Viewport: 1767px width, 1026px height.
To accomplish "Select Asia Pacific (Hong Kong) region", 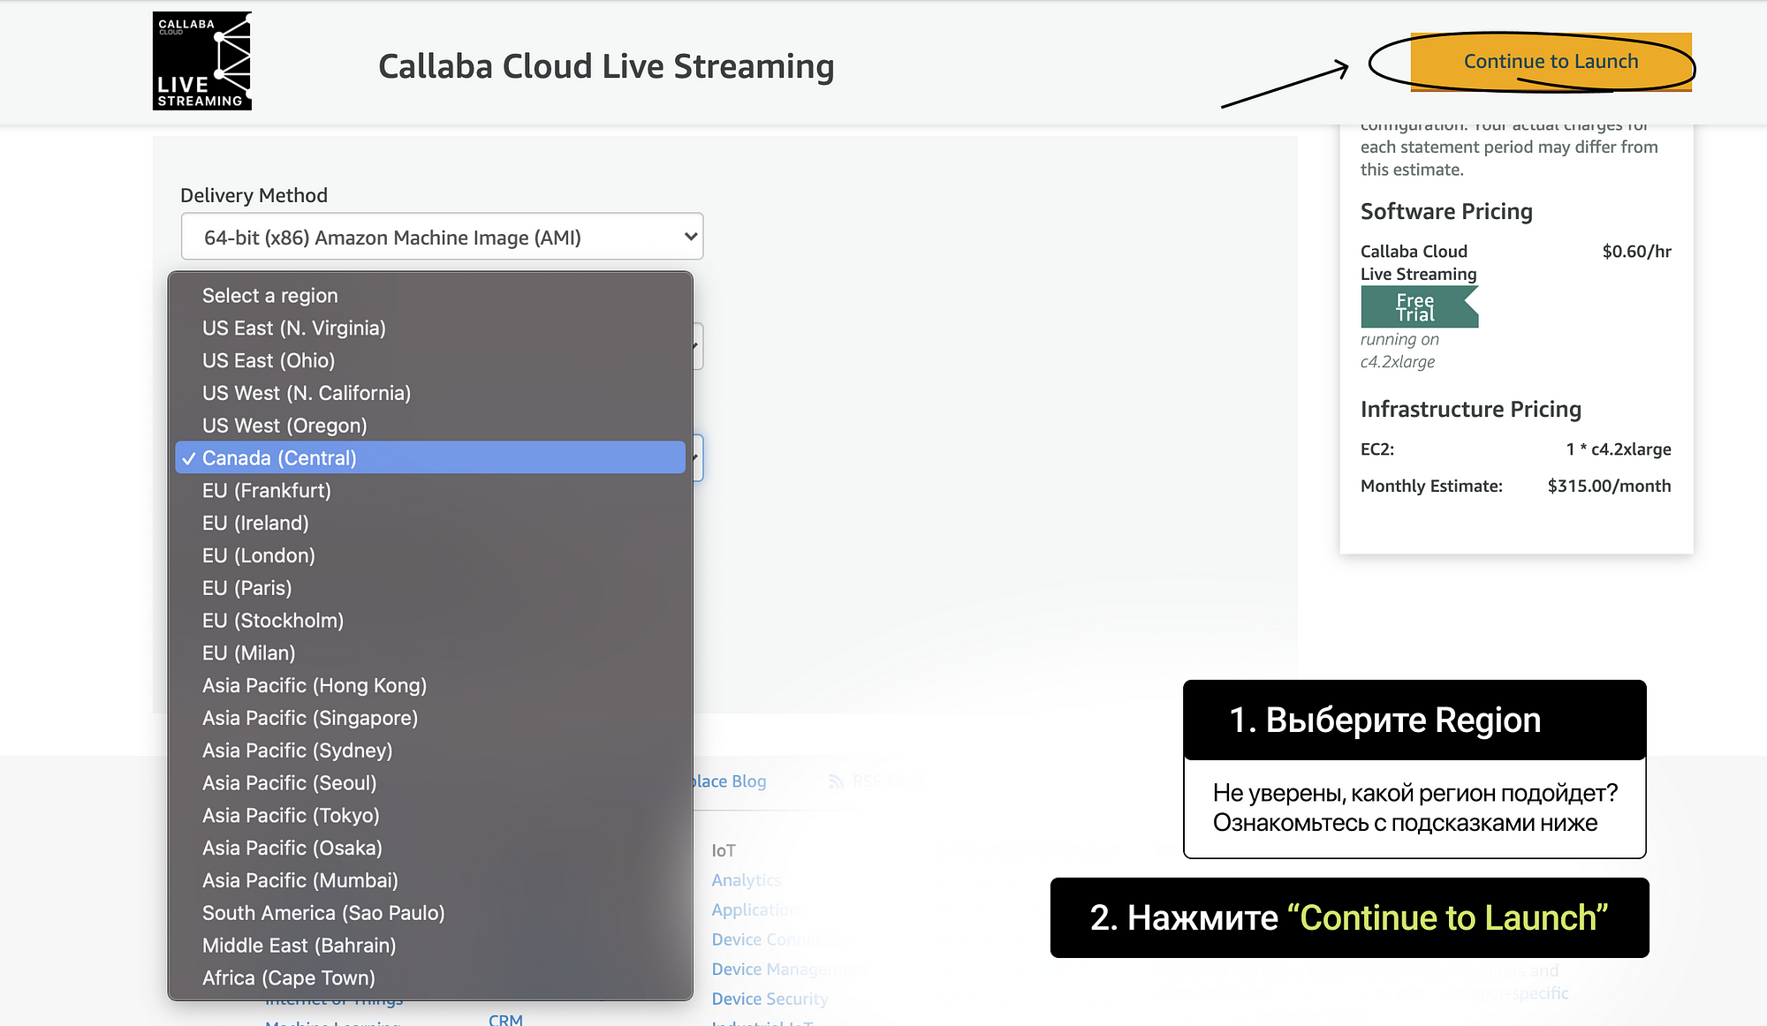I will 430,685.
